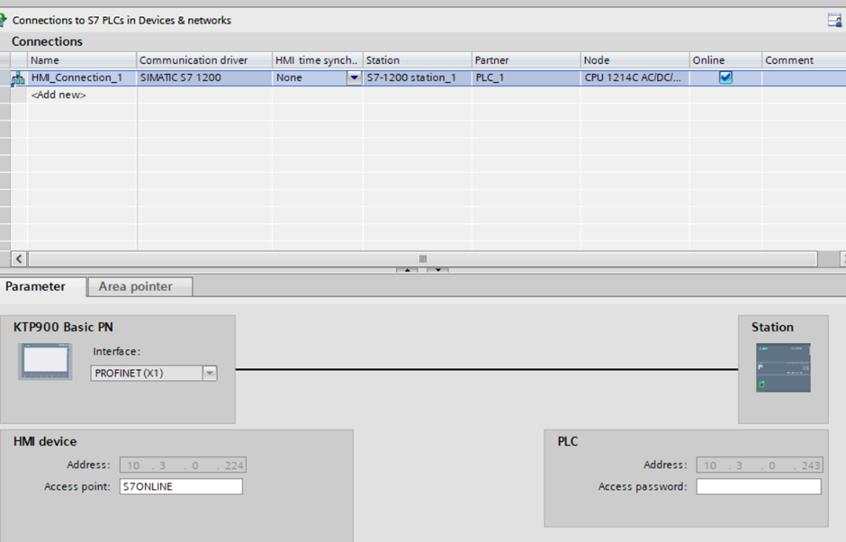Click the horizontal scrollbar thumb
This screenshot has height=542, width=846.
tap(423, 258)
